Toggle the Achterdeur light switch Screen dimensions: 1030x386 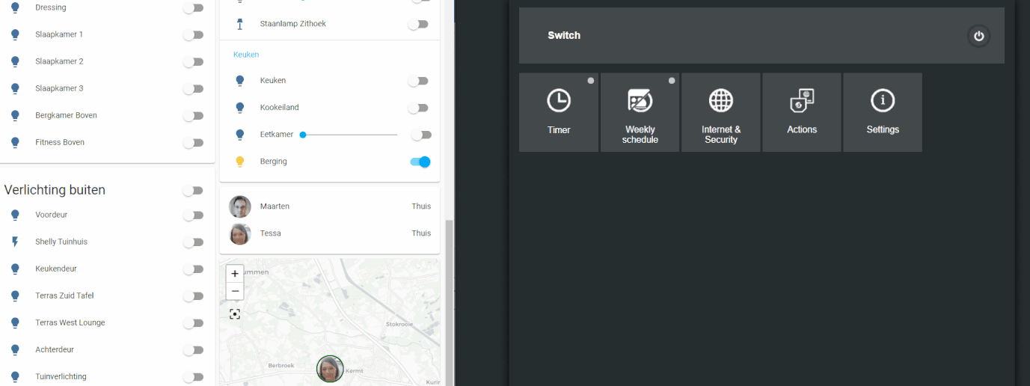[194, 349]
